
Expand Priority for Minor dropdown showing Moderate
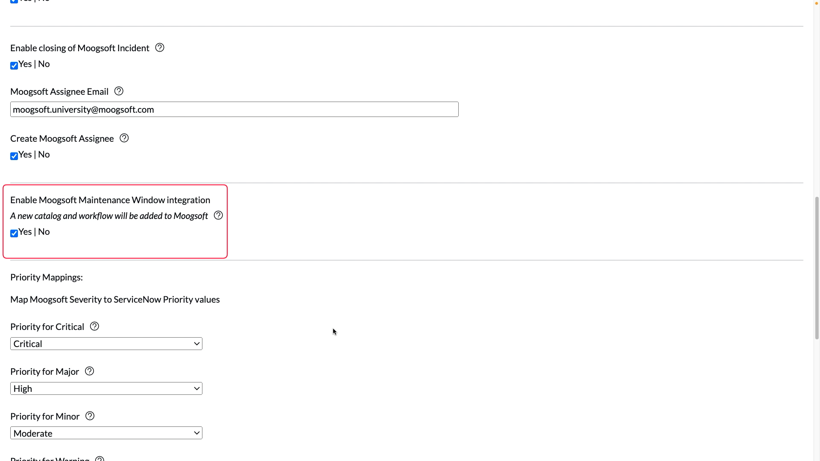106,433
